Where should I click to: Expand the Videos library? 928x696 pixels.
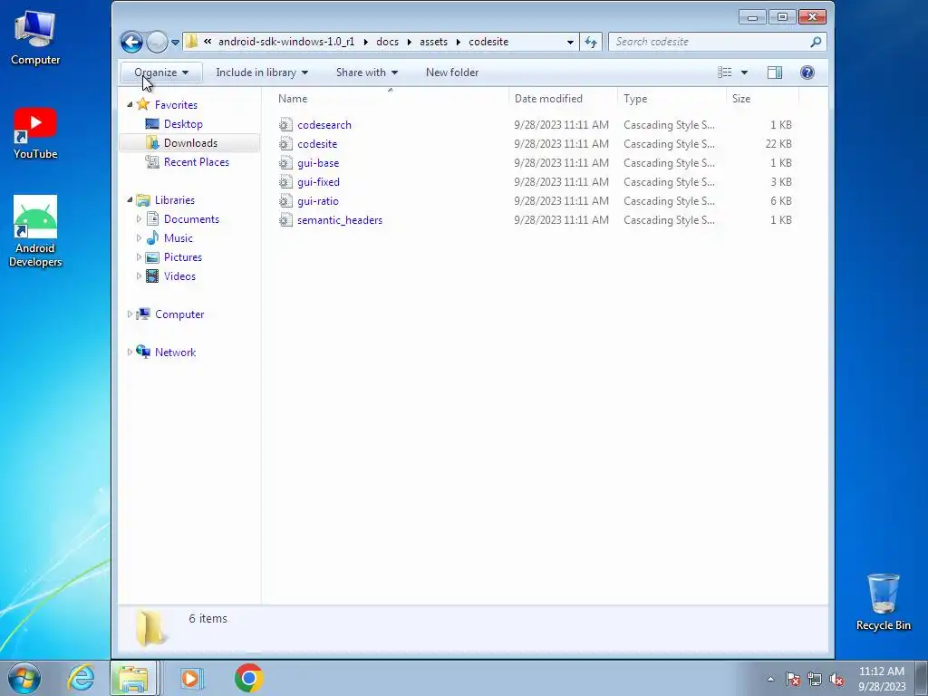pyautogui.click(x=139, y=275)
